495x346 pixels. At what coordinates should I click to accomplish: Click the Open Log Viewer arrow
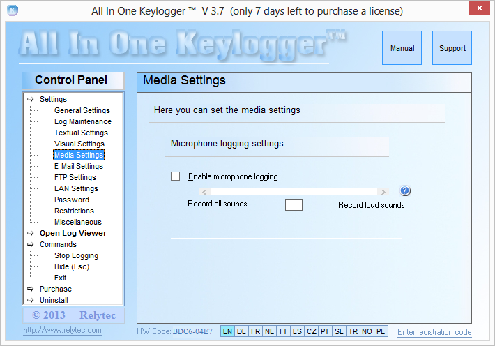coord(30,233)
